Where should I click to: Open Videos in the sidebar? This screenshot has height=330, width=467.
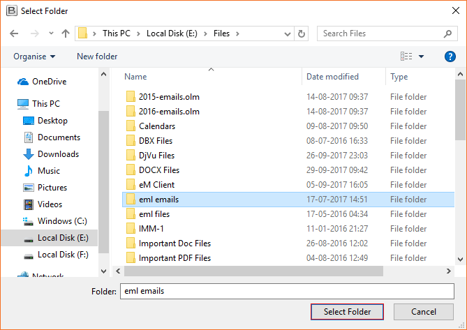pos(43,204)
